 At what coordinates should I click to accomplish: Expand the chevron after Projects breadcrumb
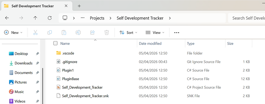tap(110, 18)
